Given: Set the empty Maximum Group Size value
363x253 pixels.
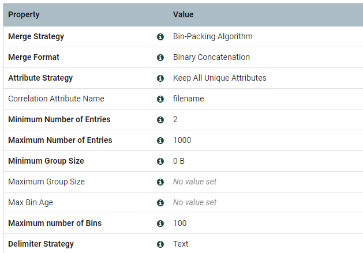Looking at the screenshot, I should pos(194,182).
